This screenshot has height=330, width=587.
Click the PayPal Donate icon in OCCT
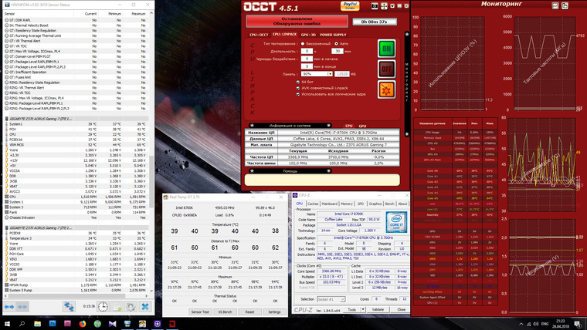pos(350,6)
